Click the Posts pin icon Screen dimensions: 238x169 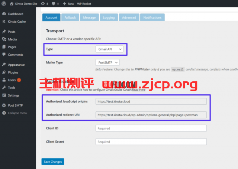tap(4, 32)
